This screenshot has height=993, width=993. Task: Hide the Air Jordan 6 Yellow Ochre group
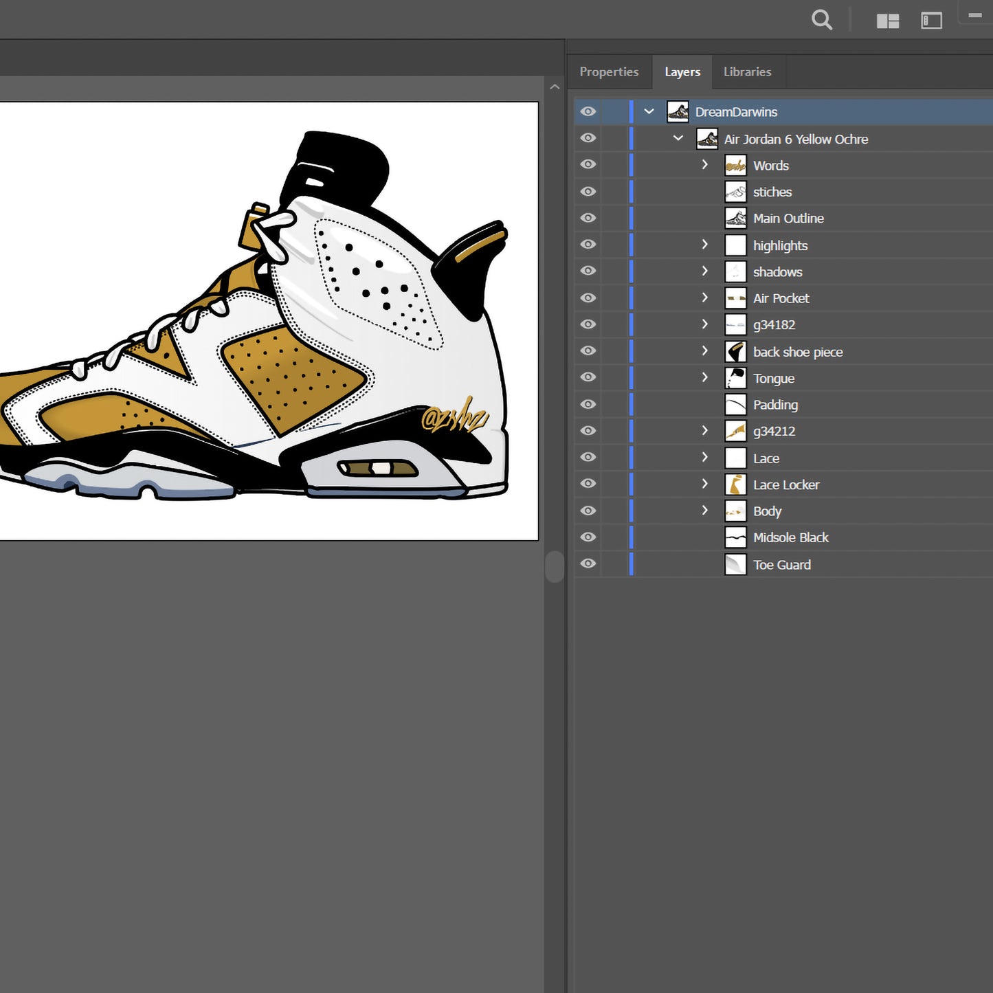pos(588,138)
